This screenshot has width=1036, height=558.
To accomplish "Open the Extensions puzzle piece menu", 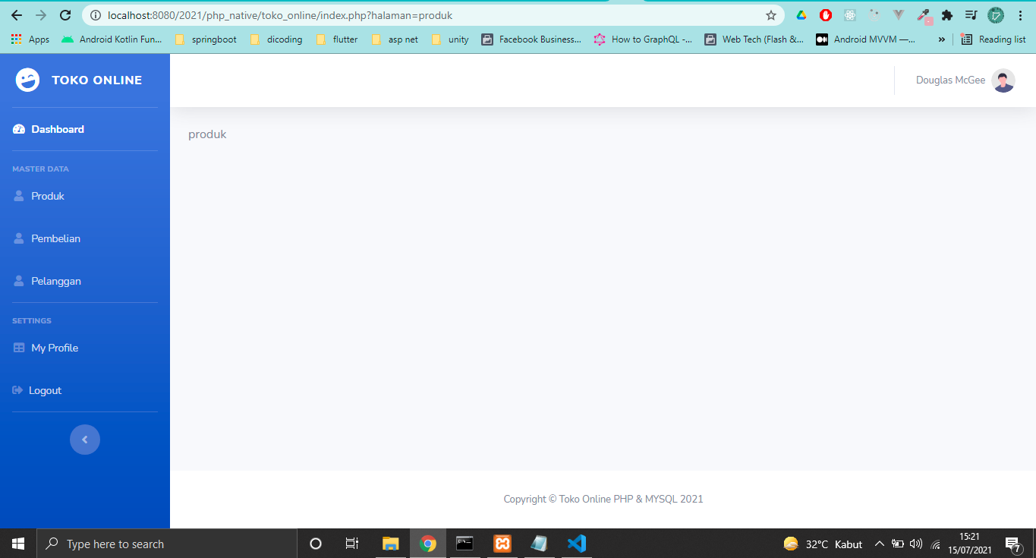I will coord(947,15).
